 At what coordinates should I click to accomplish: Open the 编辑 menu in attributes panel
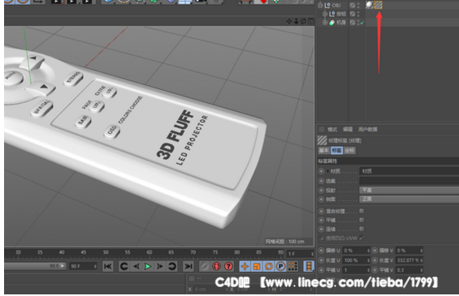pos(348,129)
